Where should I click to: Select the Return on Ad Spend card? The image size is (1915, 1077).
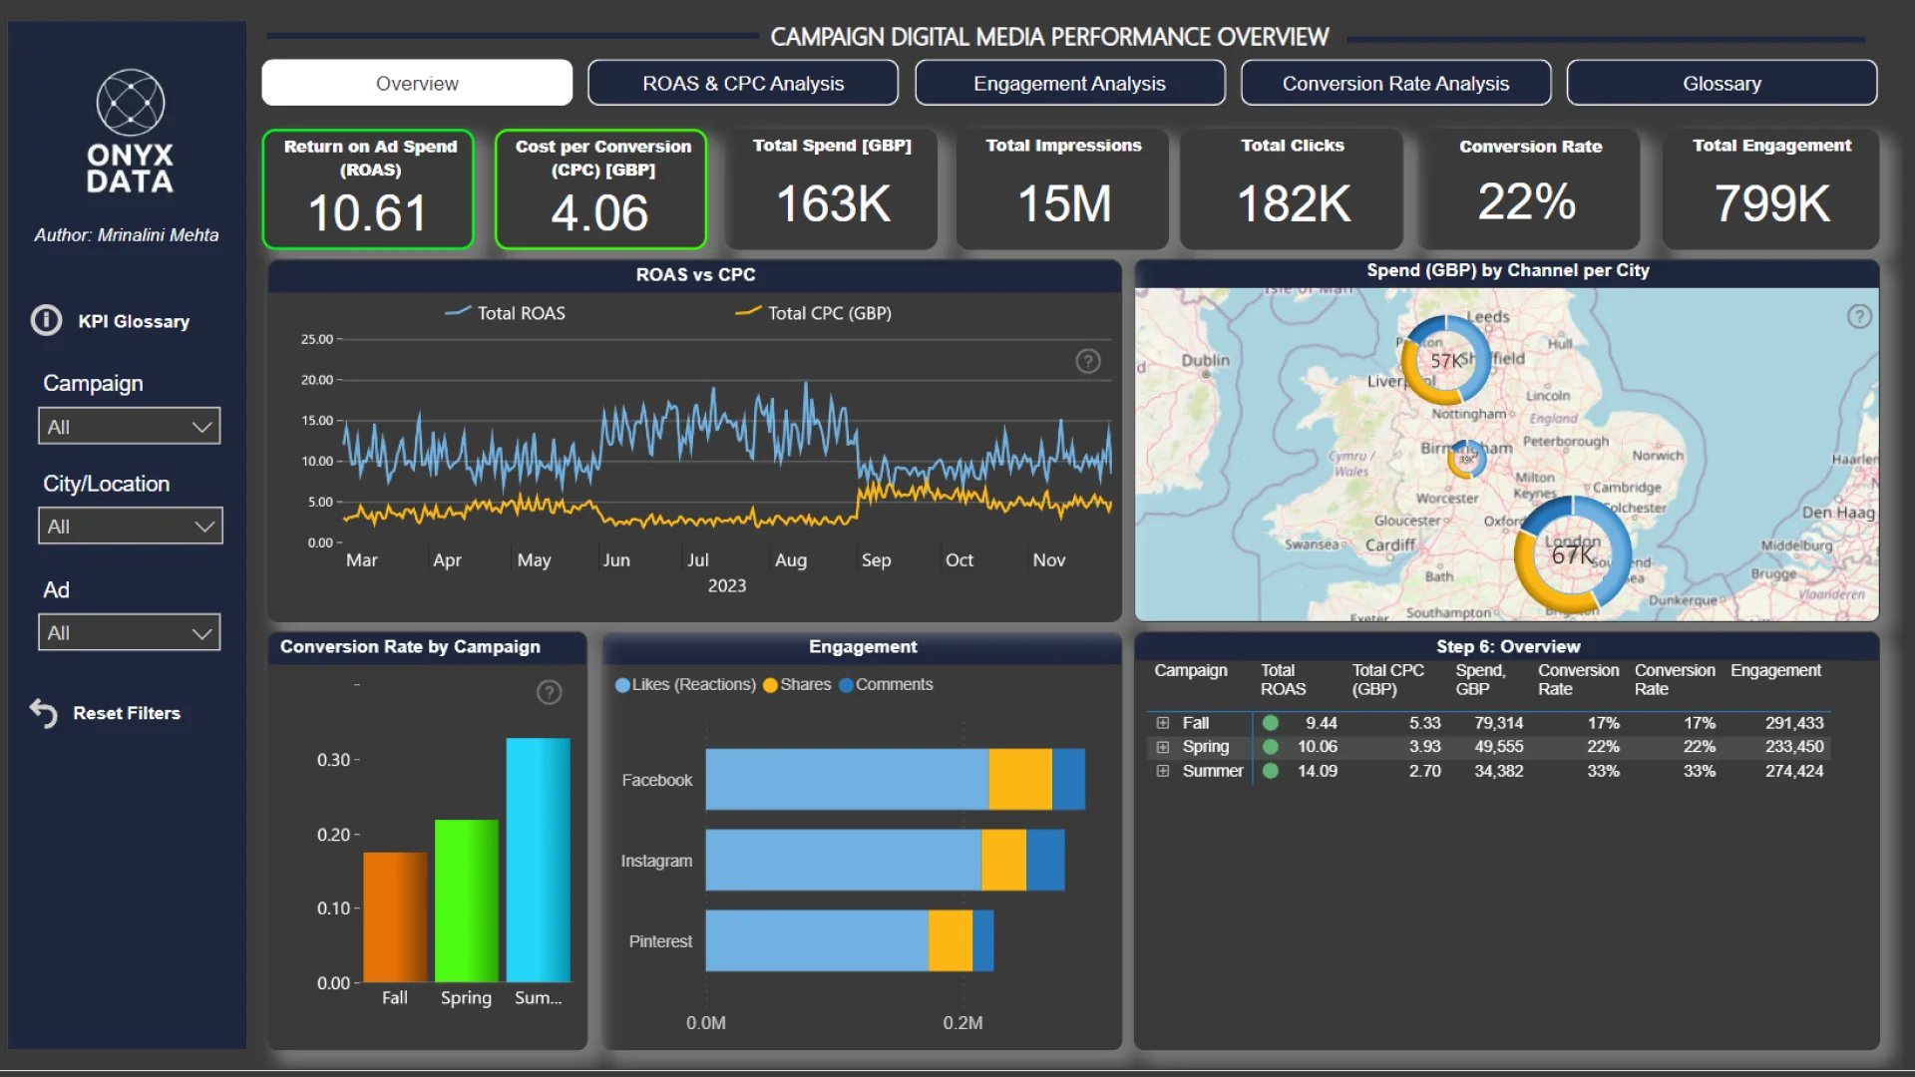pyautogui.click(x=368, y=189)
